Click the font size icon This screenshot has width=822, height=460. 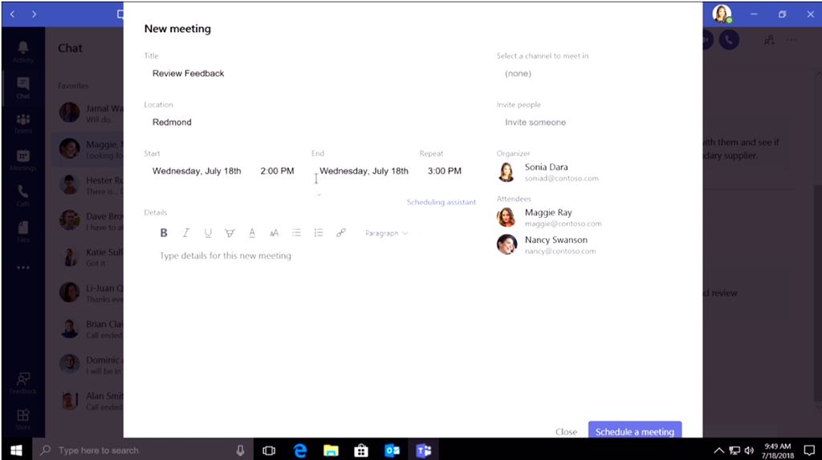(274, 233)
